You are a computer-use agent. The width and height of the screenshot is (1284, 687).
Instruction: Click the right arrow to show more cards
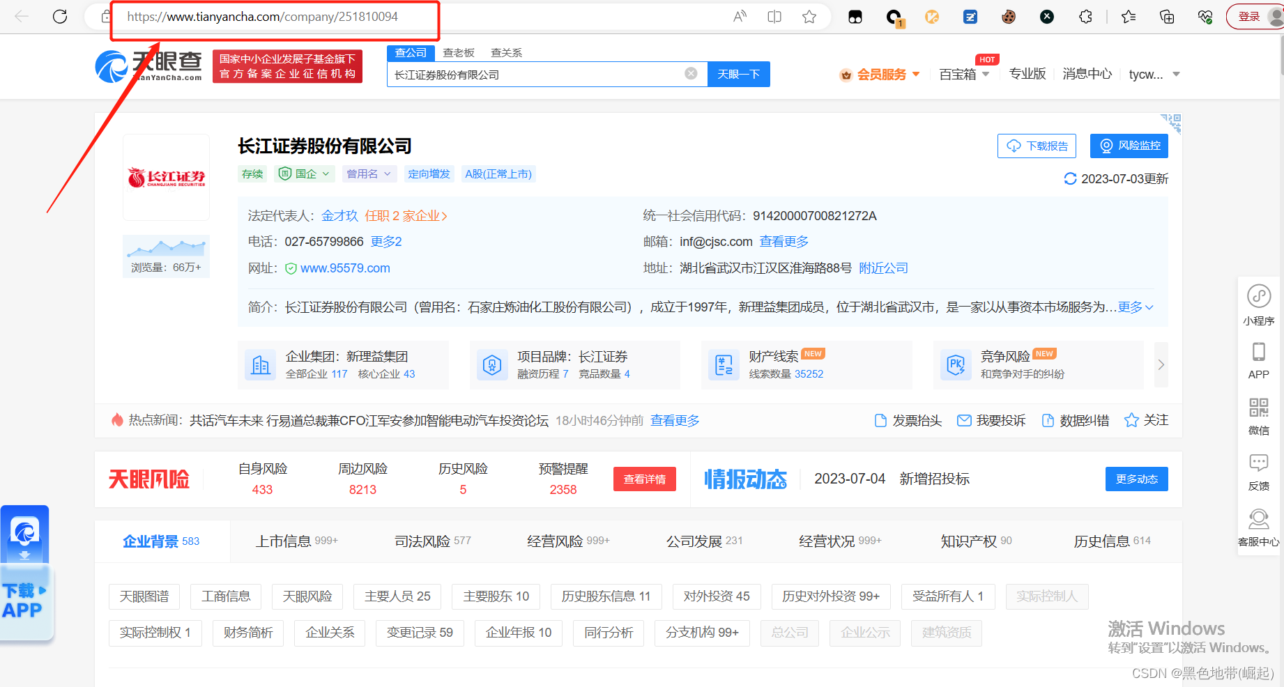(x=1161, y=364)
